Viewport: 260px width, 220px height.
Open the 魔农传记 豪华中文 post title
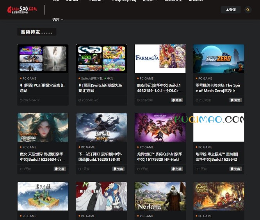(159, 88)
